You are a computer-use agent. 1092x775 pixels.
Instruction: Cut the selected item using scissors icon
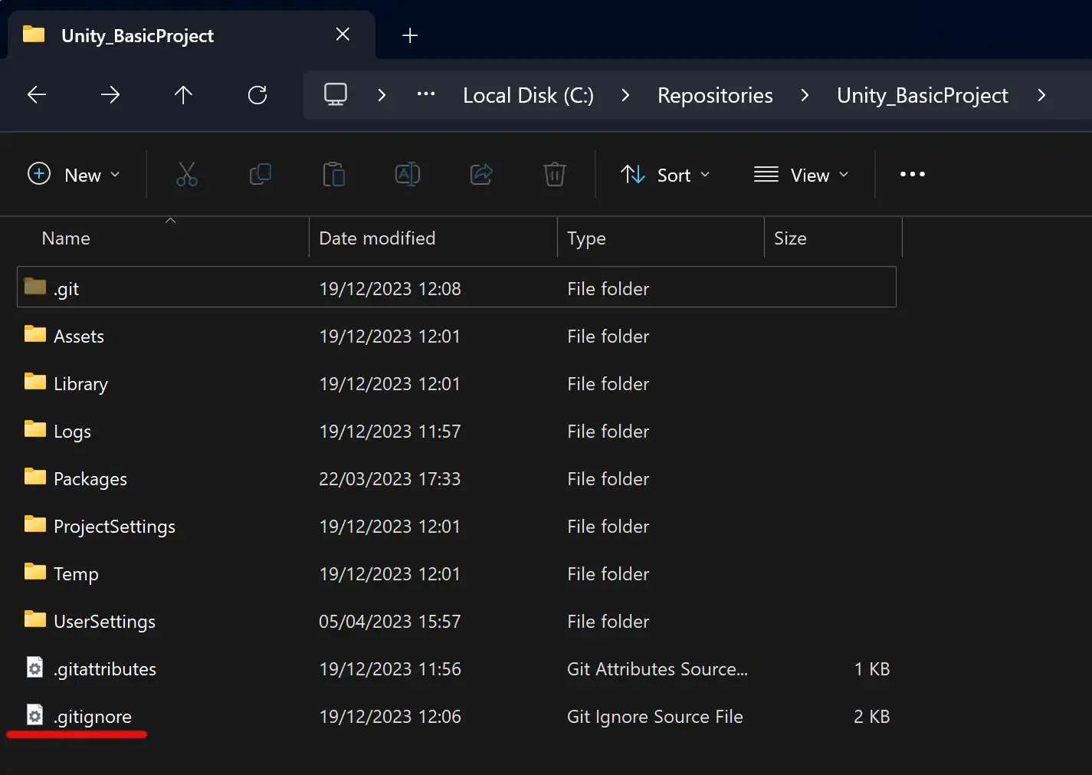186,174
